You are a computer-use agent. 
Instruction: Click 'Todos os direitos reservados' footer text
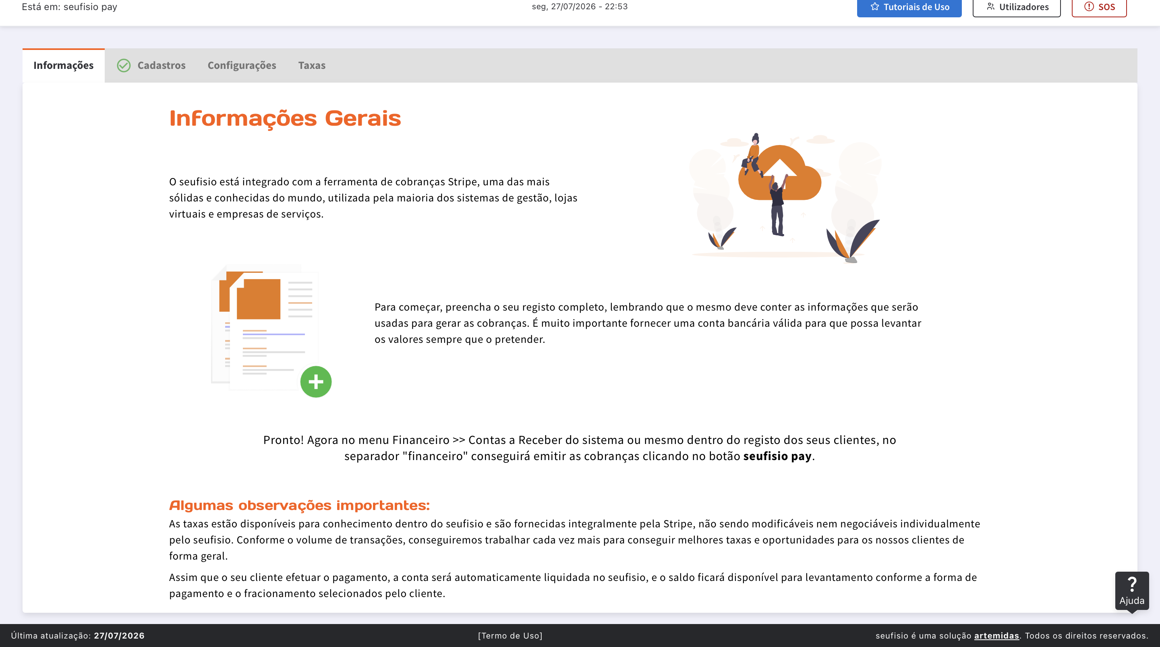click(1087, 636)
